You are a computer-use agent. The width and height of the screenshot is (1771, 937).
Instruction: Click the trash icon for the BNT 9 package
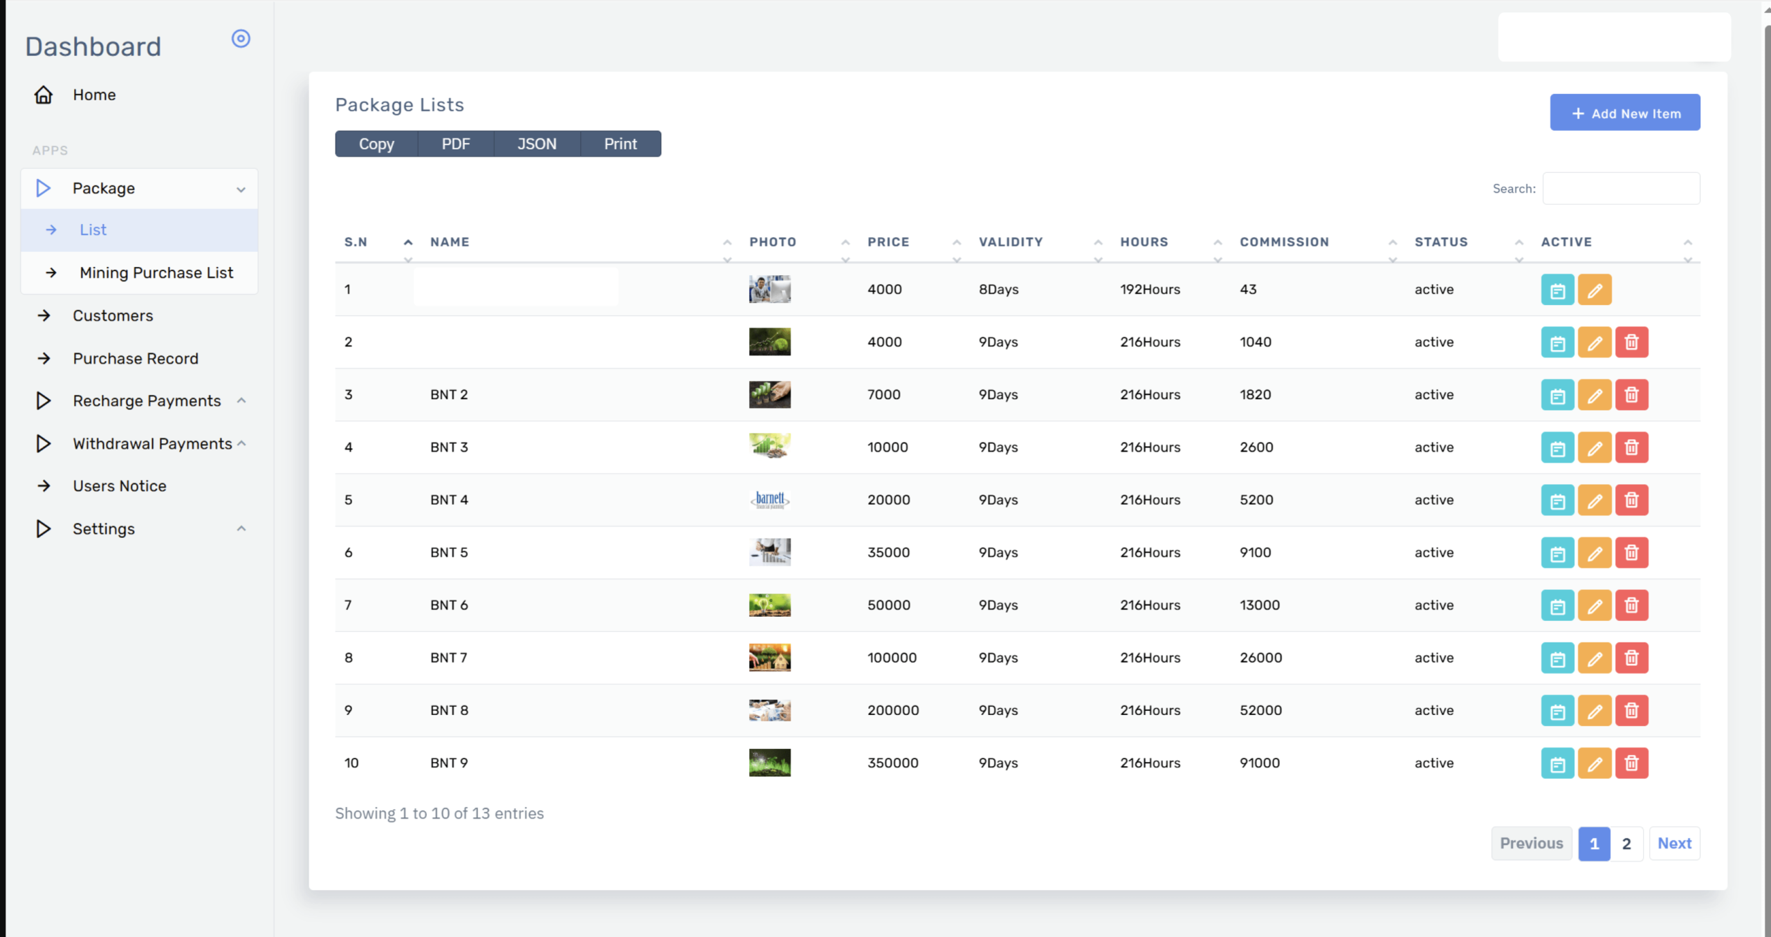coord(1631,763)
